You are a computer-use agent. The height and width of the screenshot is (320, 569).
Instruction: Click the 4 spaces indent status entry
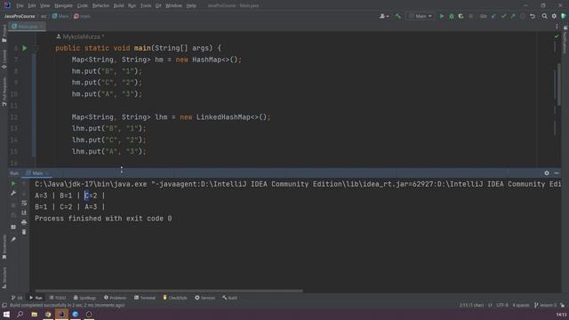(x=520, y=305)
